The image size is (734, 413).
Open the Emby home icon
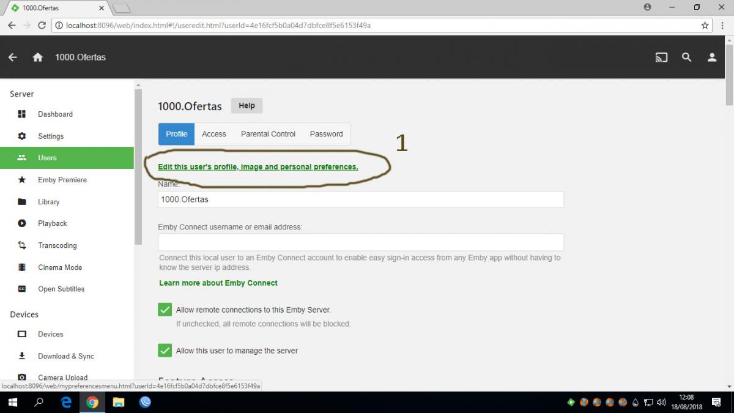38,57
